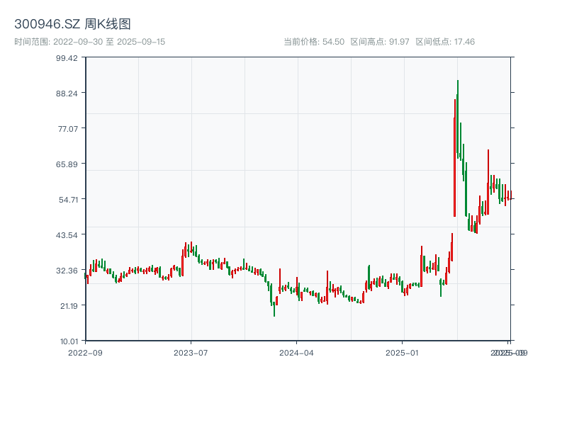Click the y-axis label 77.07
The image size is (567, 425).
pyautogui.click(x=68, y=129)
